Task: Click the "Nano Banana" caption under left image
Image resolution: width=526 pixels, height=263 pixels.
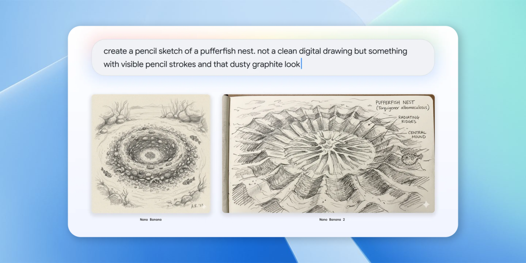Action: pyautogui.click(x=150, y=220)
